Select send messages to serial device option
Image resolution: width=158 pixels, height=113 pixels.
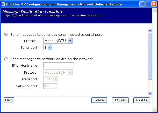[6, 34]
